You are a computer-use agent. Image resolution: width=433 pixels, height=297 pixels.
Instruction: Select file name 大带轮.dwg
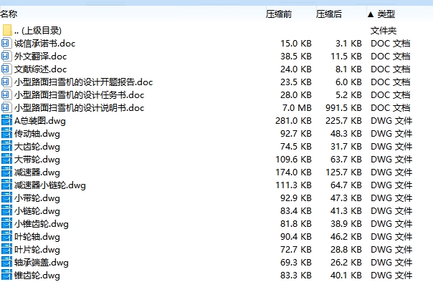(37, 159)
